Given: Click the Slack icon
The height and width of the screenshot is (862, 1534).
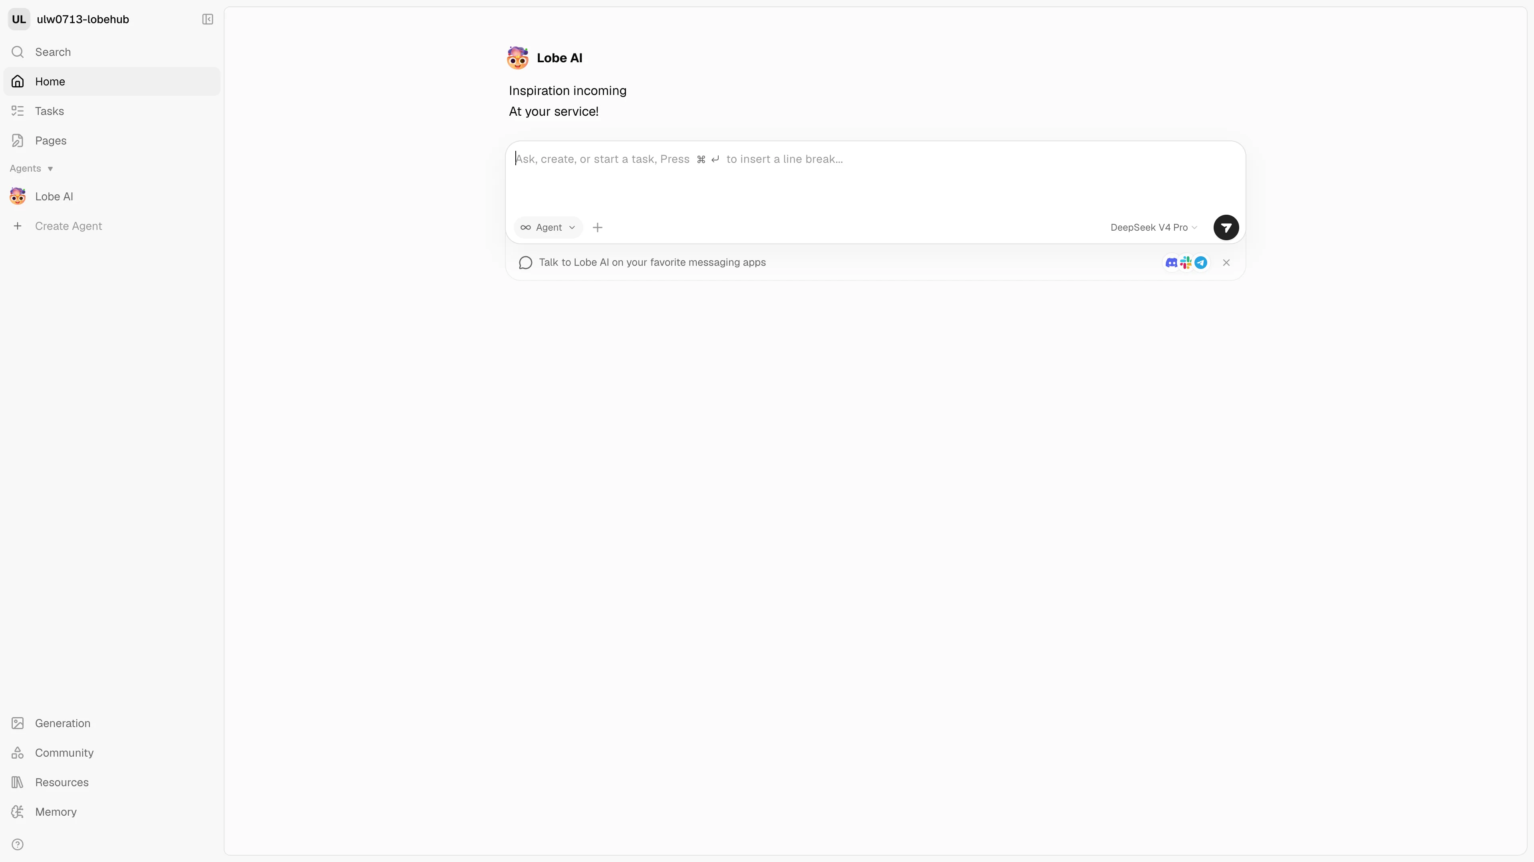Looking at the screenshot, I should pos(1186,262).
